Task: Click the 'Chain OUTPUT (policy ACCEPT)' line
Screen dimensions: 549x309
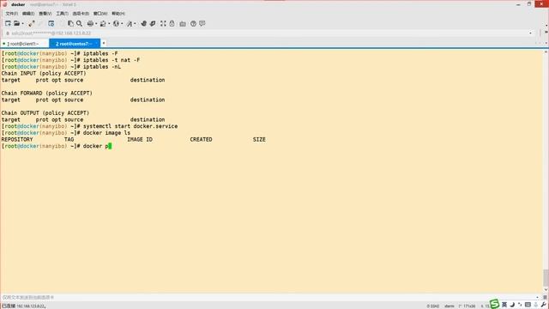Action: (x=45, y=112)
